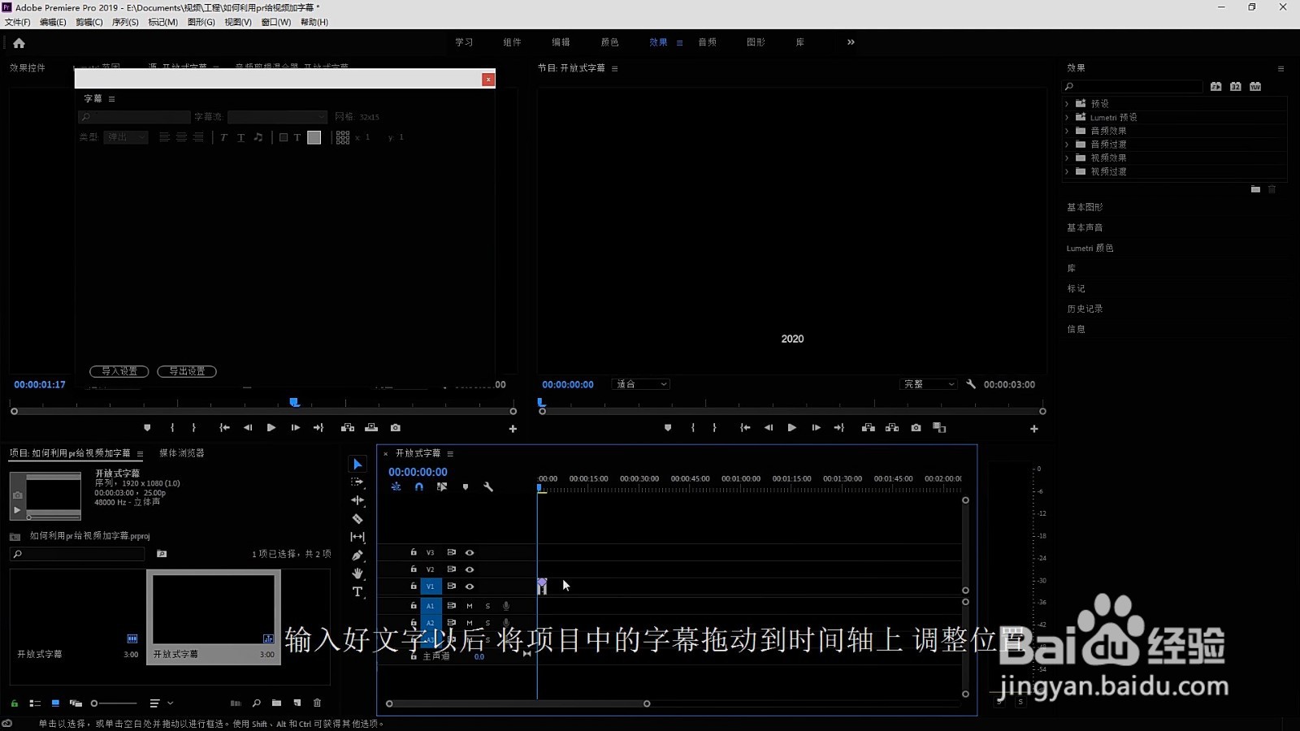Export frame from the Source monitor

pyautogui.click(x=396, y=428)
